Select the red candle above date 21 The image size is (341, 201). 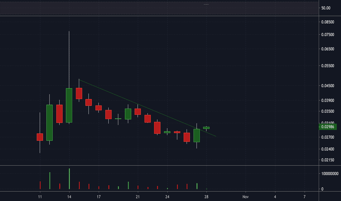pyautogui.click(x=138, y=112)
